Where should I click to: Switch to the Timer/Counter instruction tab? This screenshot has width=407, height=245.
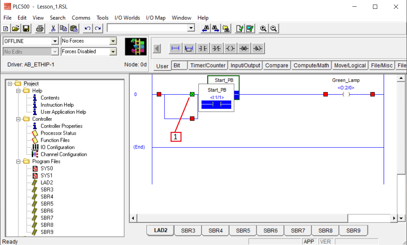pyautogui.click(x=208, y=65)
